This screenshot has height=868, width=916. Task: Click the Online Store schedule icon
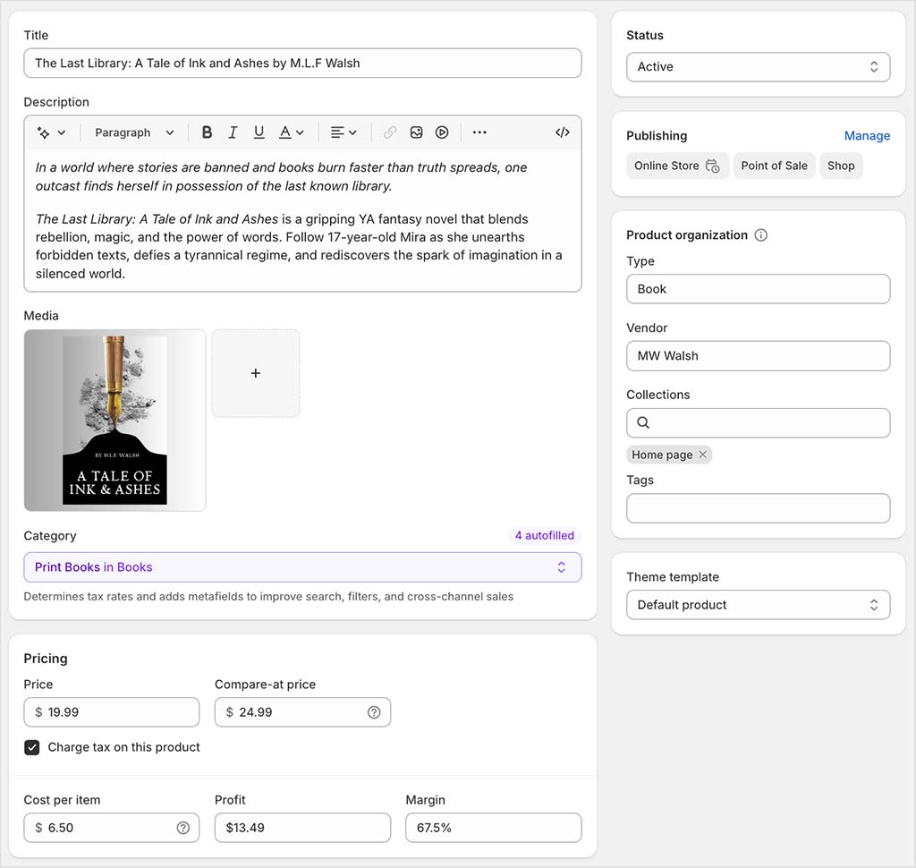tap(712, 166)
